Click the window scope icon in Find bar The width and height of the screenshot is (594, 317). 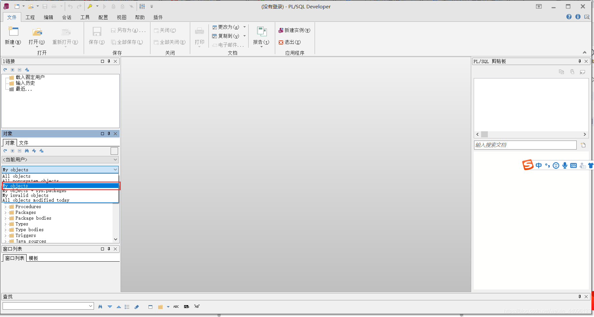(x=150, y=307)
